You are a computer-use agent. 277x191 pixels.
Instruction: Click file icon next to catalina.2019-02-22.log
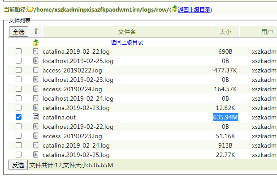pyautogui.click(x=36, y=51)
